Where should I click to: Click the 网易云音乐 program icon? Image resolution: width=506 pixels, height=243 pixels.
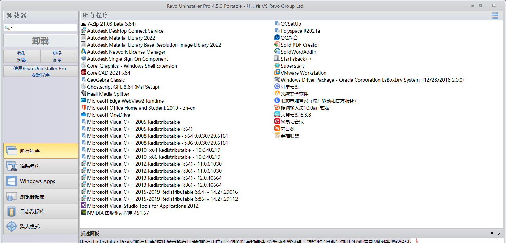277,122
